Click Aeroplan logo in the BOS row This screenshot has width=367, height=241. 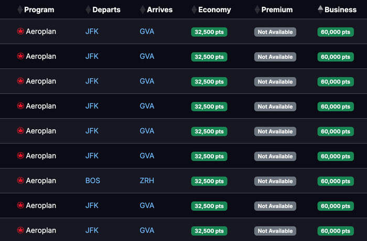point(20,180)
